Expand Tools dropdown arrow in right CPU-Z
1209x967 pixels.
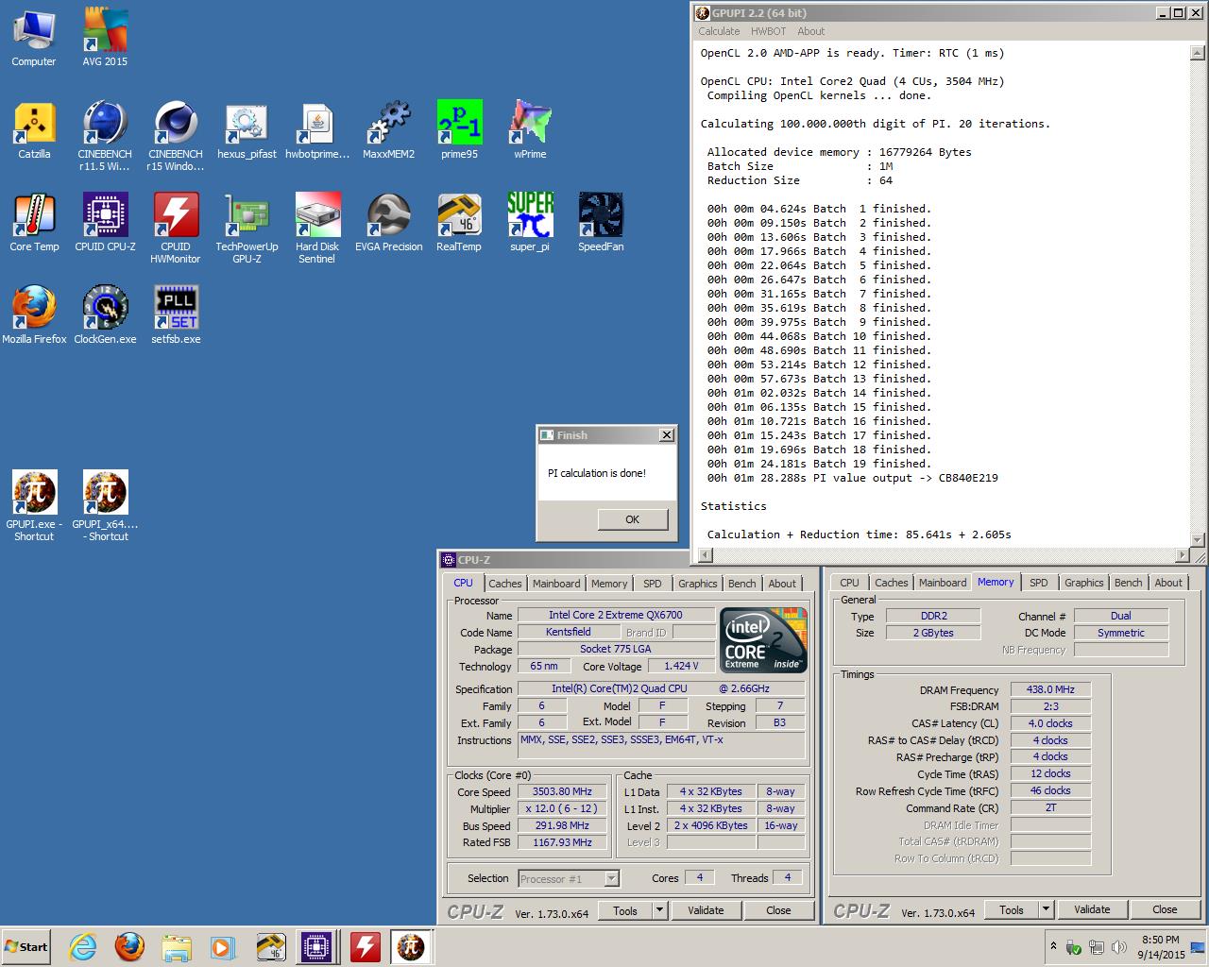pyautogui.click(x=1046, y=909)
